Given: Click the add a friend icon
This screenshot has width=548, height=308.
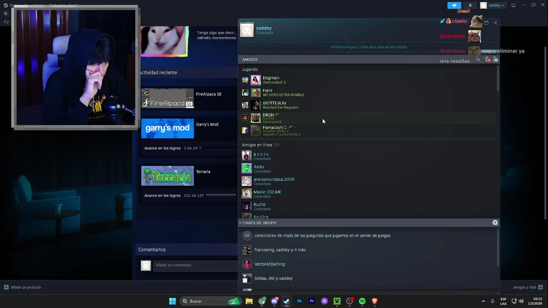Looking at the screenshot, I should 495,59.
